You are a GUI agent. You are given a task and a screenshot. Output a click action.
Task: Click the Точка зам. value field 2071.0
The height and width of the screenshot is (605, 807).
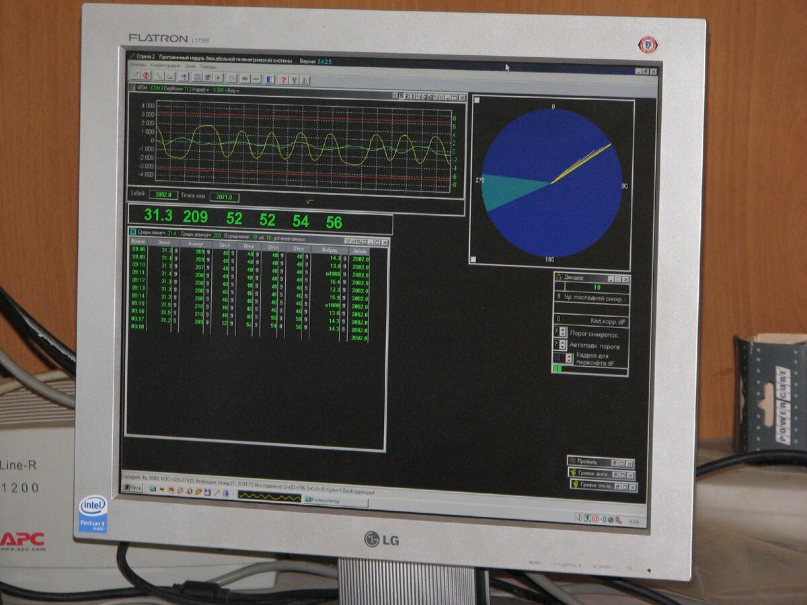pyautogui.click(x=225, y=197)
